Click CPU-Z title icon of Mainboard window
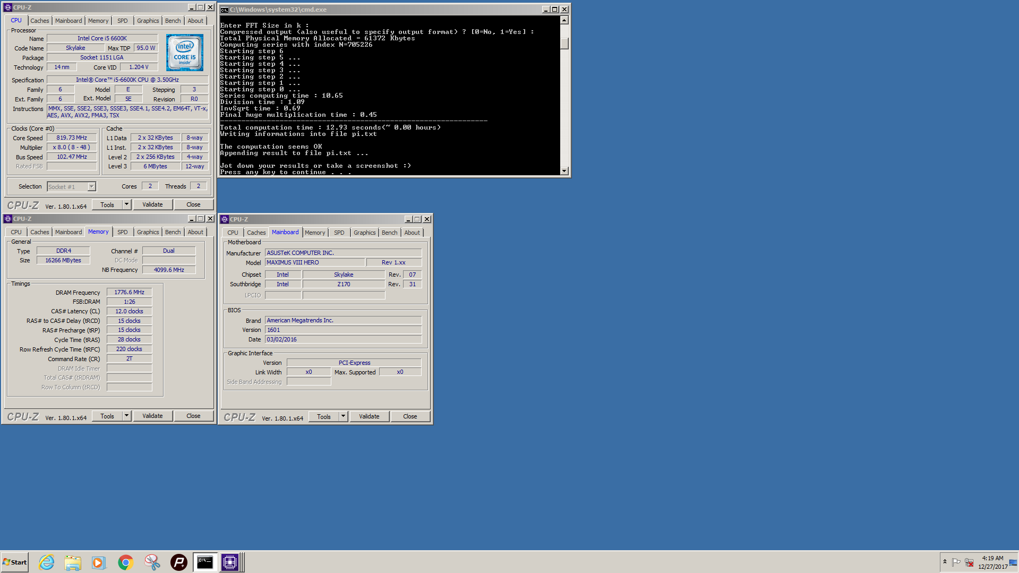 click(225, 219)
